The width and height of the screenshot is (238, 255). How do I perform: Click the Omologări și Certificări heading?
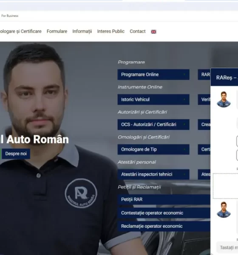click(144, 137)
